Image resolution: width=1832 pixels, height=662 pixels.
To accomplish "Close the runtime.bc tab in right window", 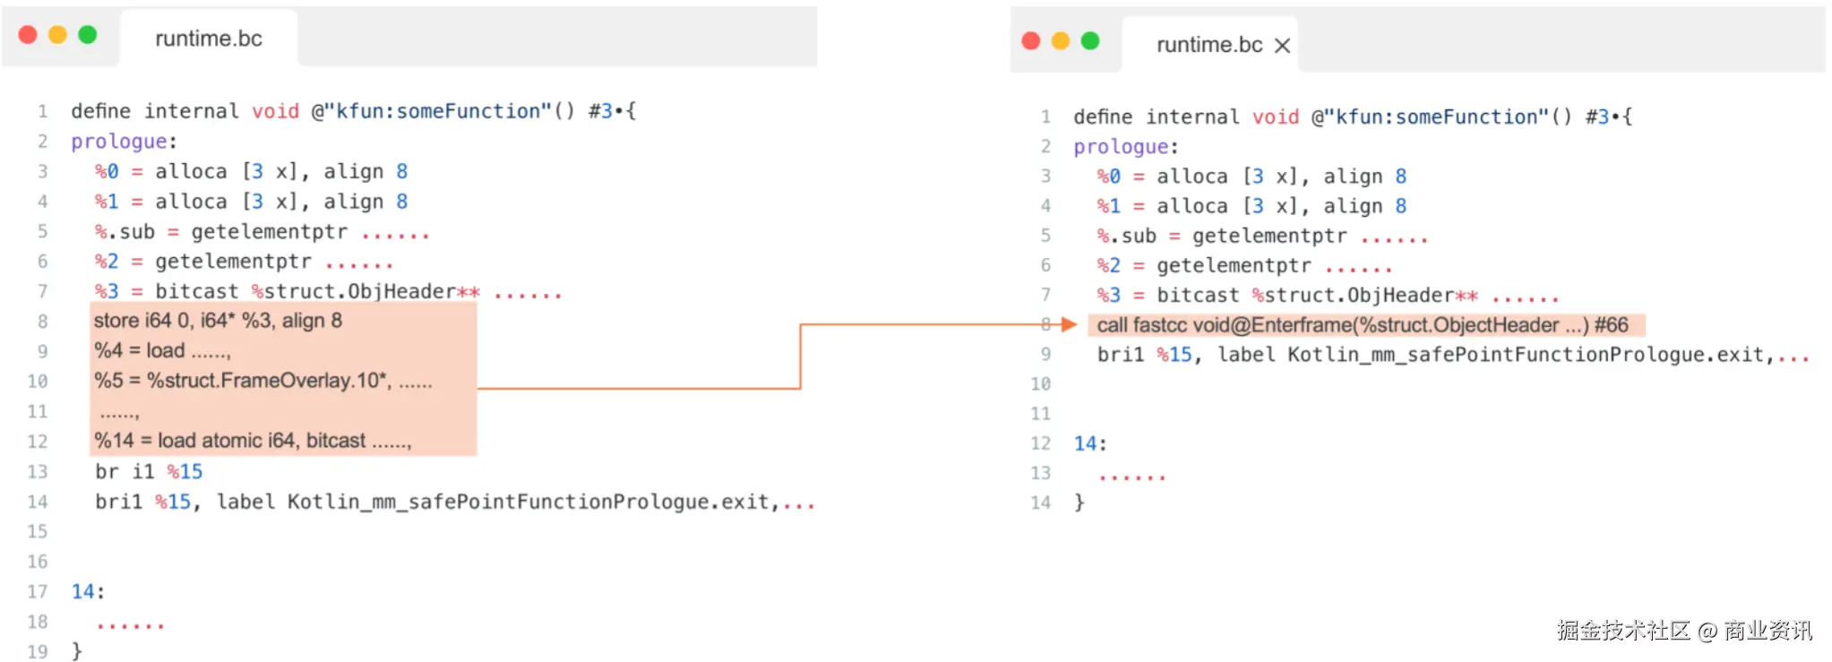I will pos(1282,46).
